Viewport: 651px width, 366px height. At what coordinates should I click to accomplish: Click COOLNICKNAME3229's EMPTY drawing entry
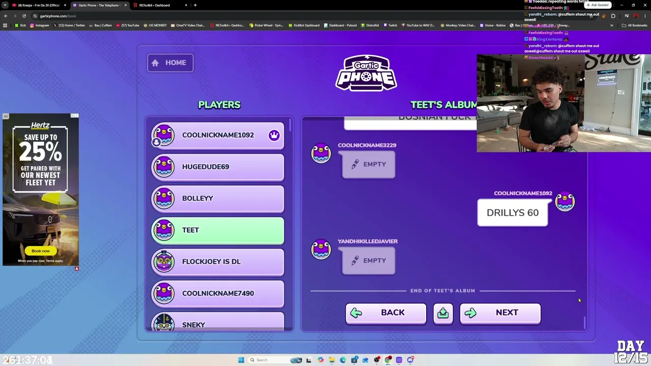coord(369,164)
